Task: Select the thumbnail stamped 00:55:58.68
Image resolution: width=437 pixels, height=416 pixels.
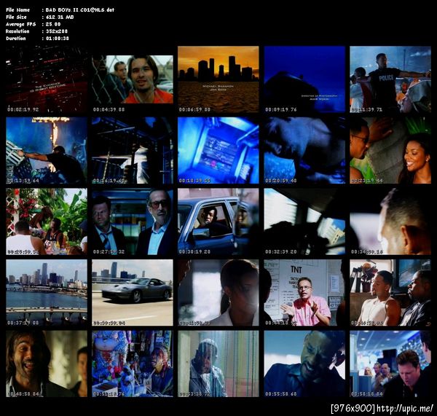Action: click(x=304, y=364)
